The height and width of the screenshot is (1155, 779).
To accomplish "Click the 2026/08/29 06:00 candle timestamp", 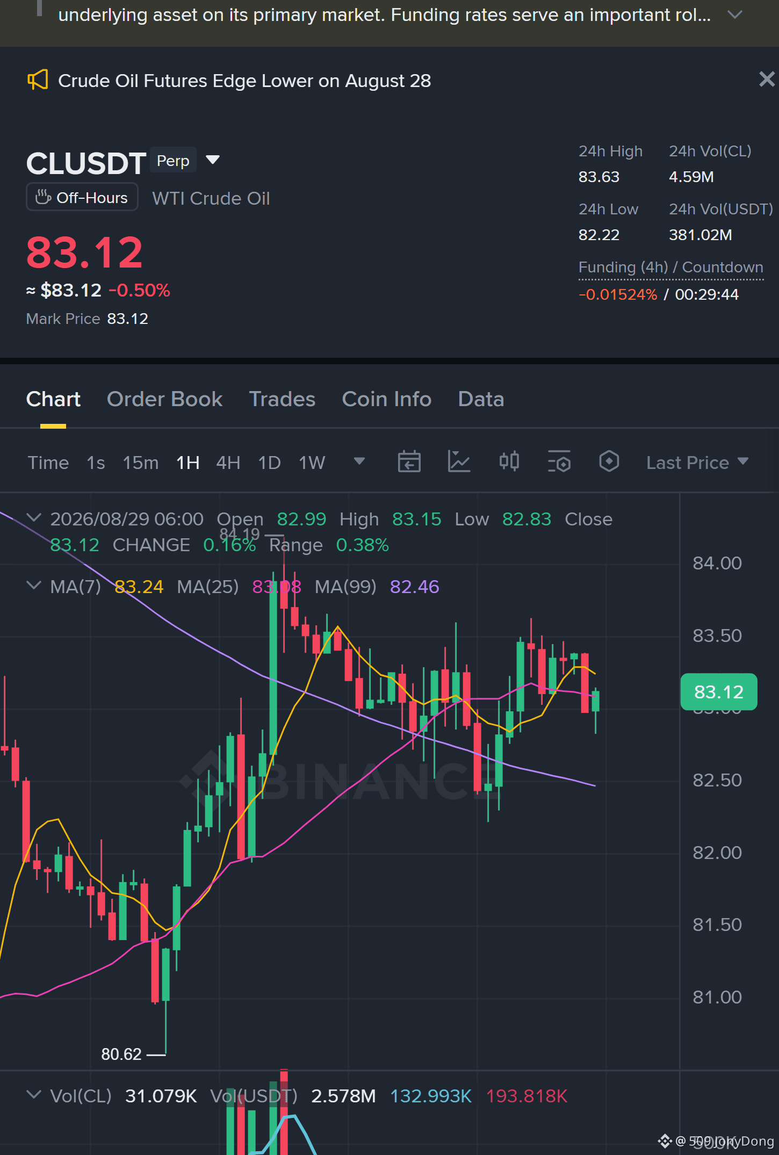I will pyautogui.click(x=127, y=519).
